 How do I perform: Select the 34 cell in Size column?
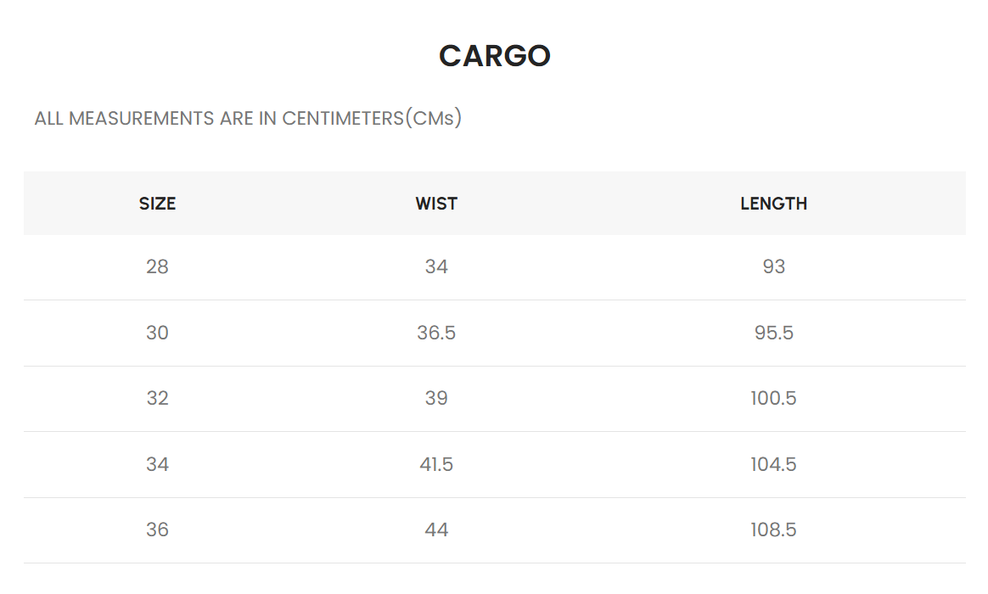click(157, 464)
